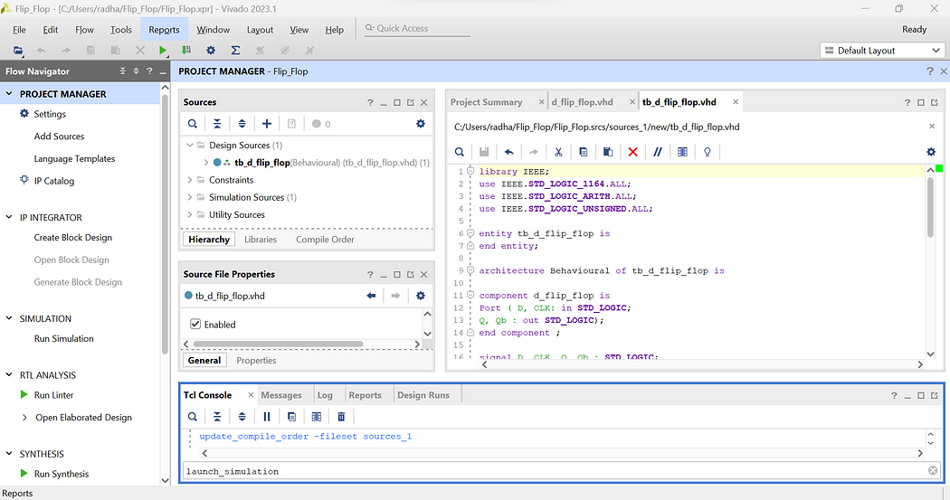Viewport: 950px width, 500px height.
Task: Click Run Synthesis in Flow Navigator
Action: pos(62,474)
